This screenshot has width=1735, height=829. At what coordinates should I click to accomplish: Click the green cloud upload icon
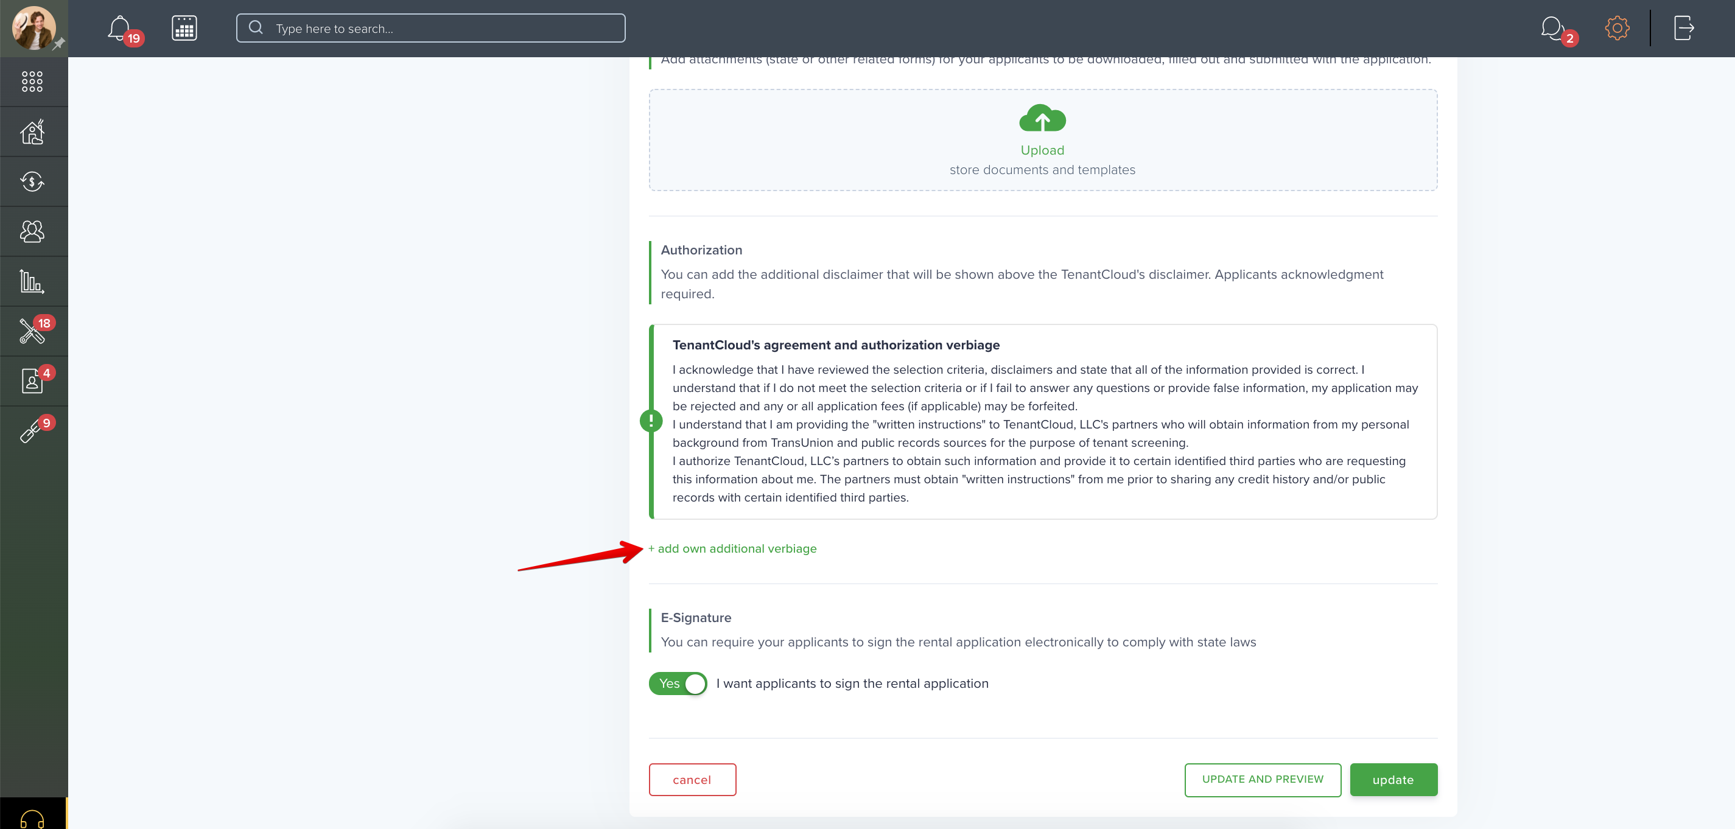pyautogui.click(x=1042, y=118)
